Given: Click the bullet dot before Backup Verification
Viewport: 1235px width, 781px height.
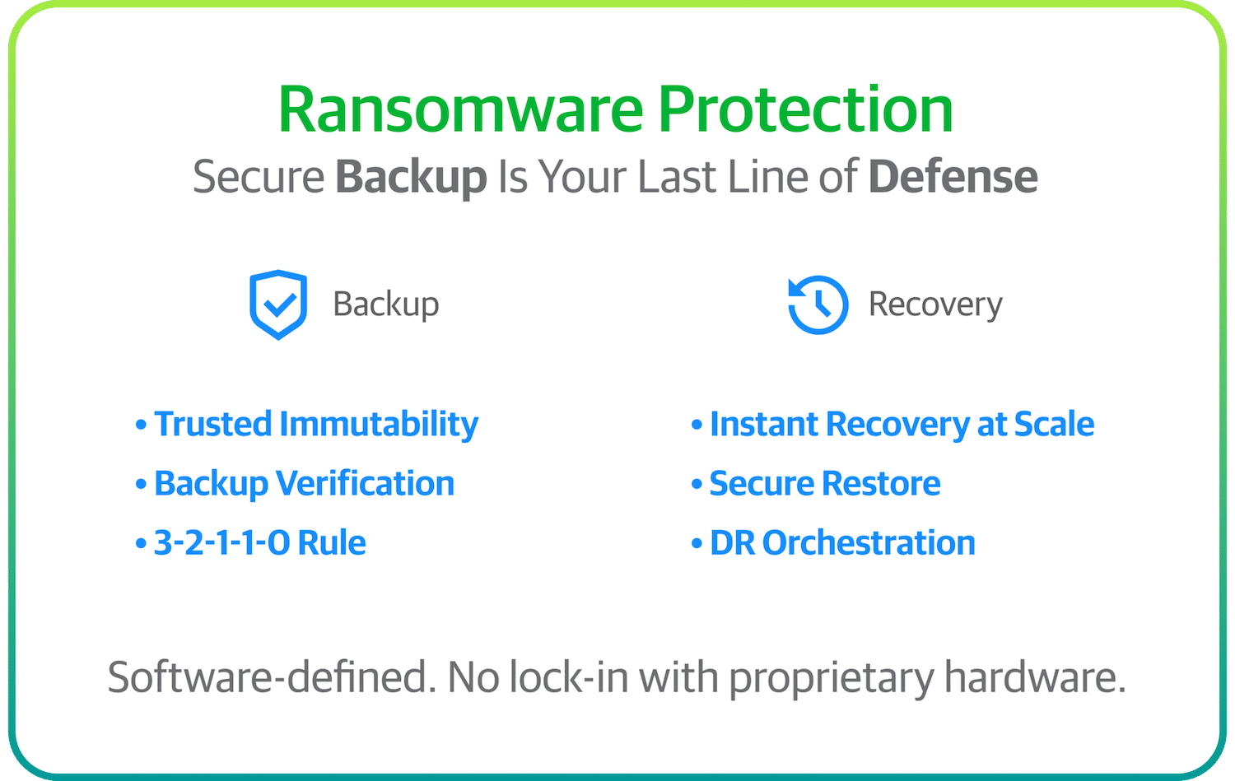Looking at the screenshot, I should (x=142, y=485).
